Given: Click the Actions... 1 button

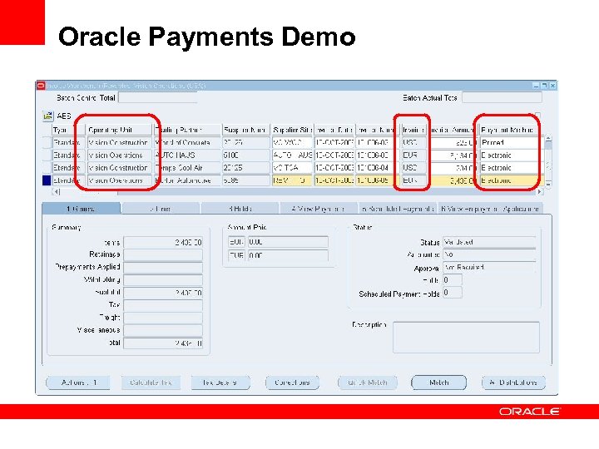Looking at the screenshot, I should click(x=78, y=382).
